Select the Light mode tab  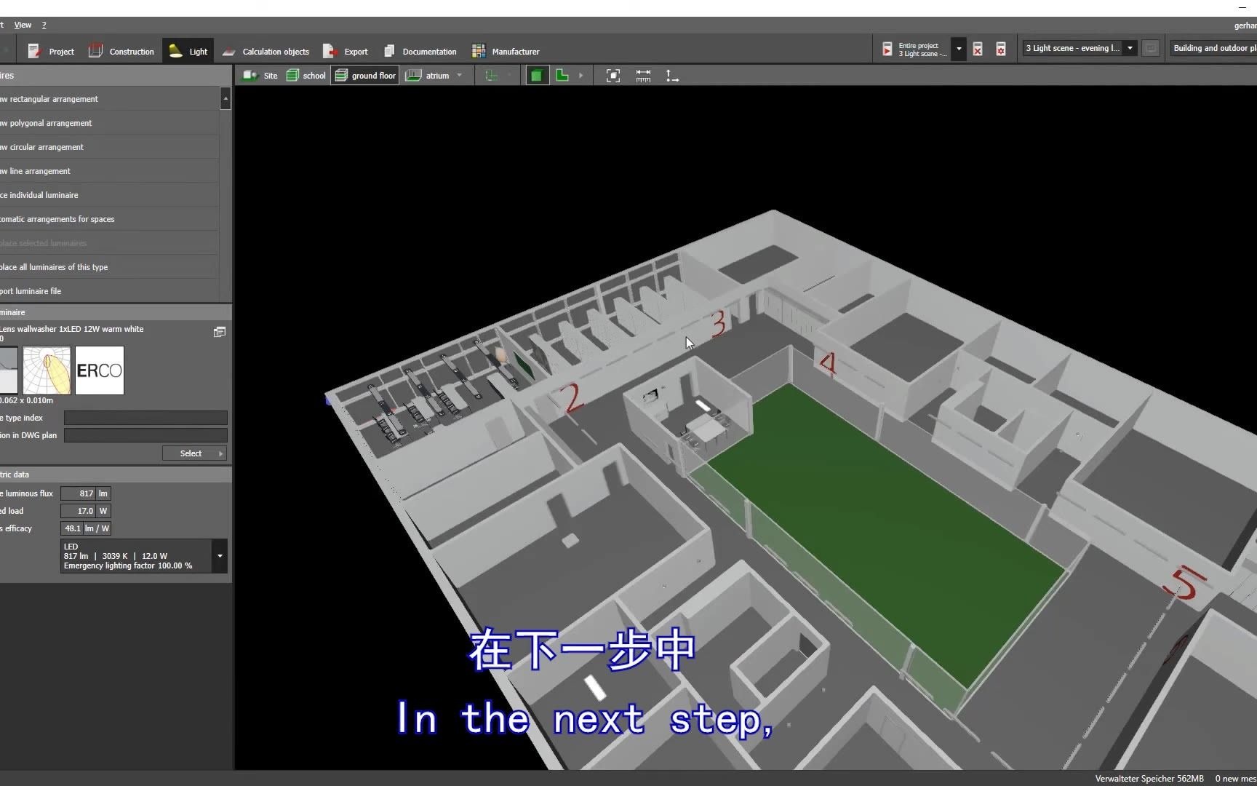point(188,51)
